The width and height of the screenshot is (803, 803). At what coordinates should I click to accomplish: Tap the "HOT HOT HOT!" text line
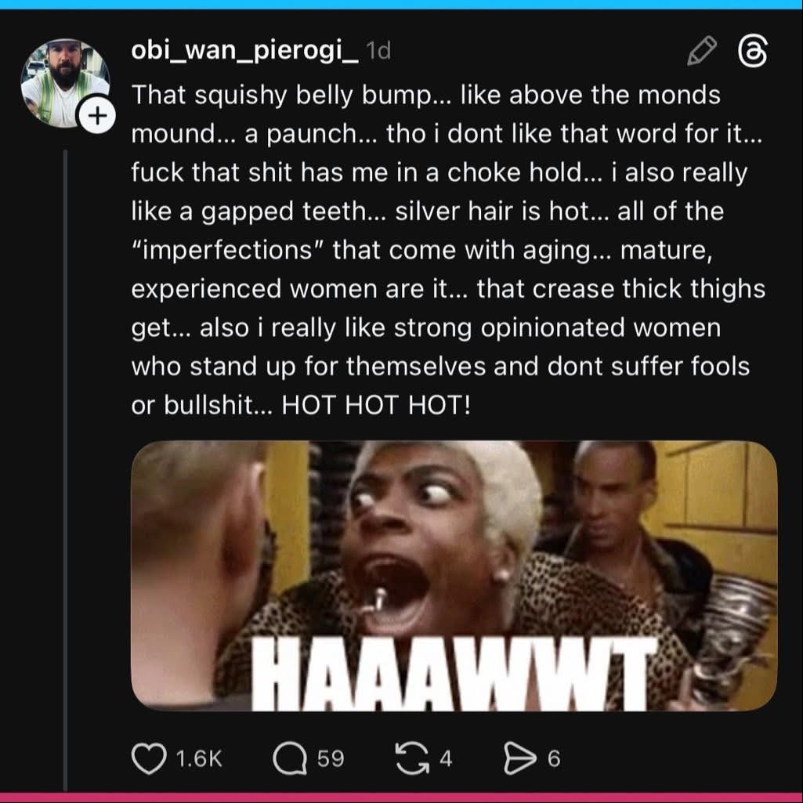376,405
